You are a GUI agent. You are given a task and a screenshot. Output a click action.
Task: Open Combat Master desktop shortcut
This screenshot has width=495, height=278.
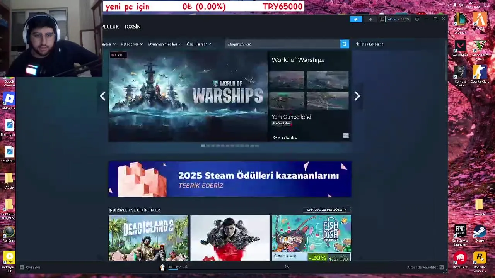click(x=460, y=76)
